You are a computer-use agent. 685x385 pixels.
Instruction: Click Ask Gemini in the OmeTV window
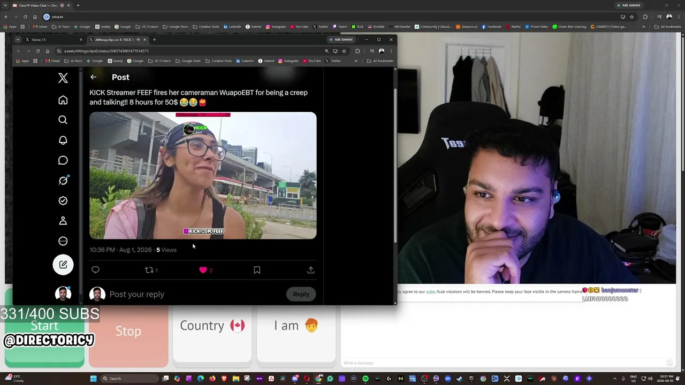628,5
